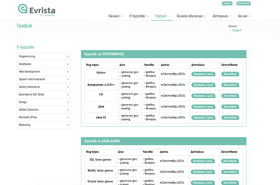Select System Administration in the sidebar
This screenshot has height=185, width=280.
tap(44, 79)
